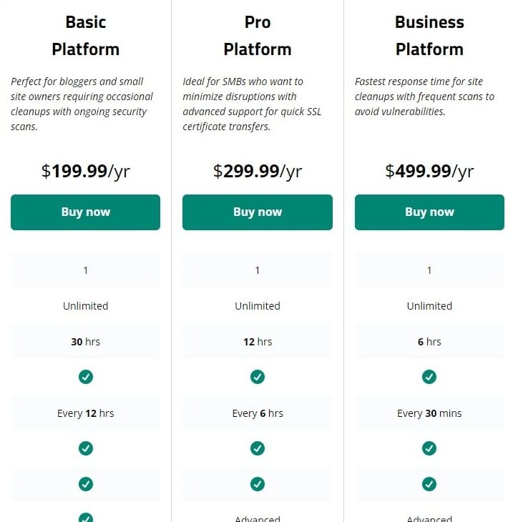513x522 pixels.
Task: Click Basic checkmark below 30 hrs
Action: [x=86, y=377]
